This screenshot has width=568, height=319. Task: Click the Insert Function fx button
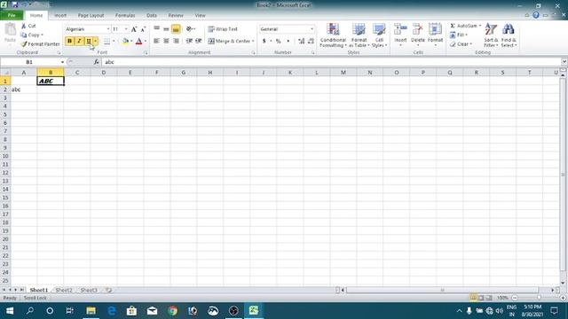tap(97, 62)
